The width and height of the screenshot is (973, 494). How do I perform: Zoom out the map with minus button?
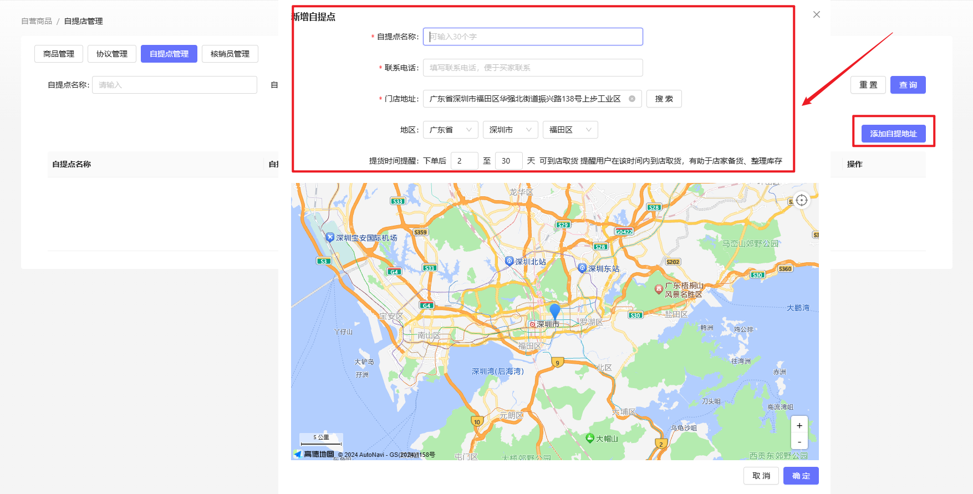(x=799, y=442)
